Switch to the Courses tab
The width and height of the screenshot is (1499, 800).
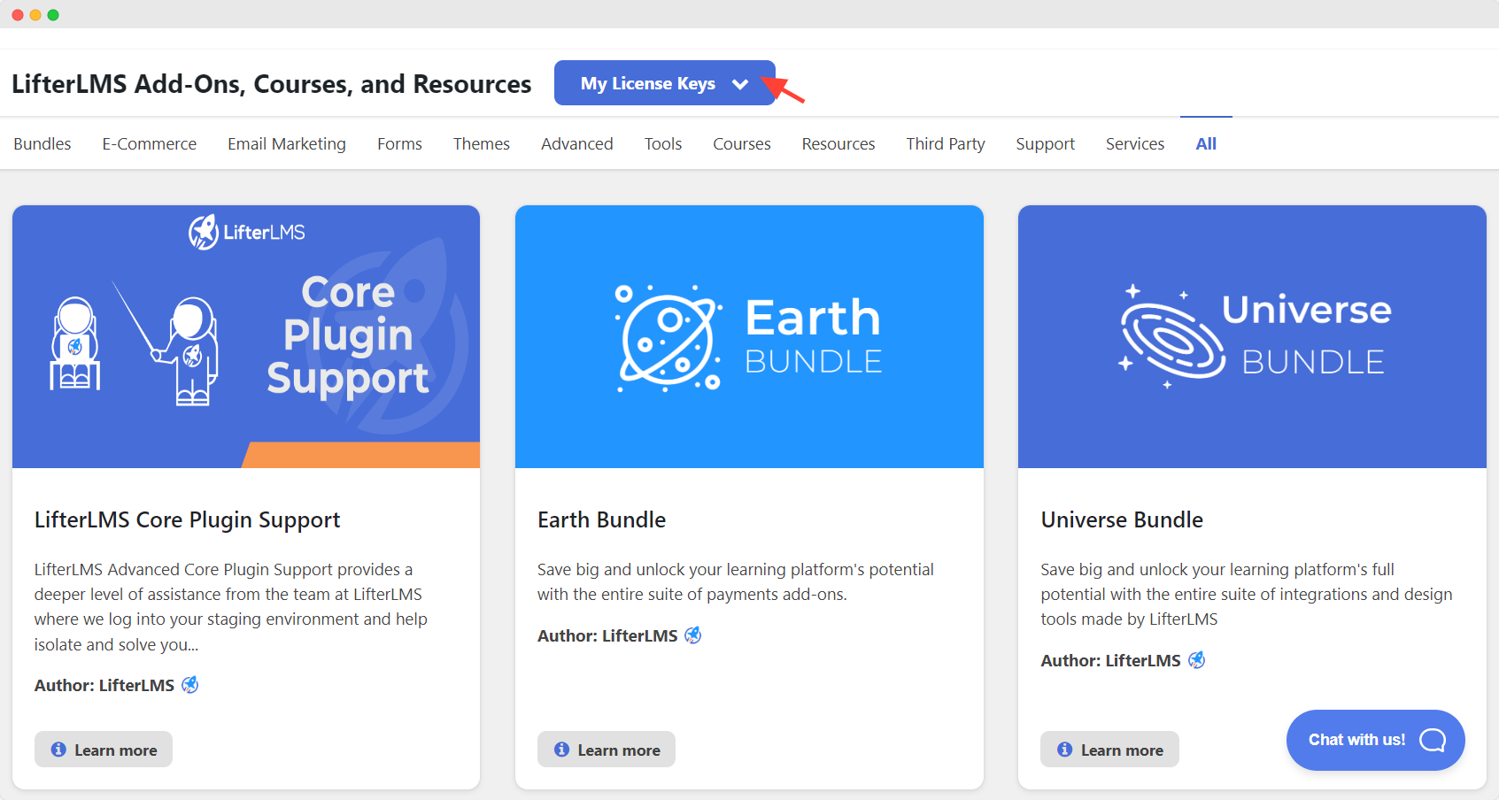742,143
